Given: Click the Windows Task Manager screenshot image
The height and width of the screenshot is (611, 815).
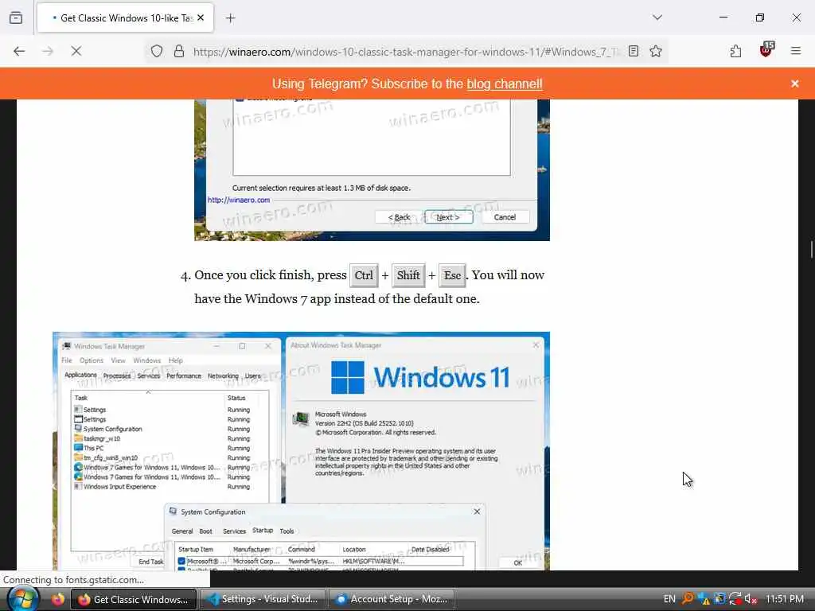Looking at the screenshot, I should tap(301, 451).
